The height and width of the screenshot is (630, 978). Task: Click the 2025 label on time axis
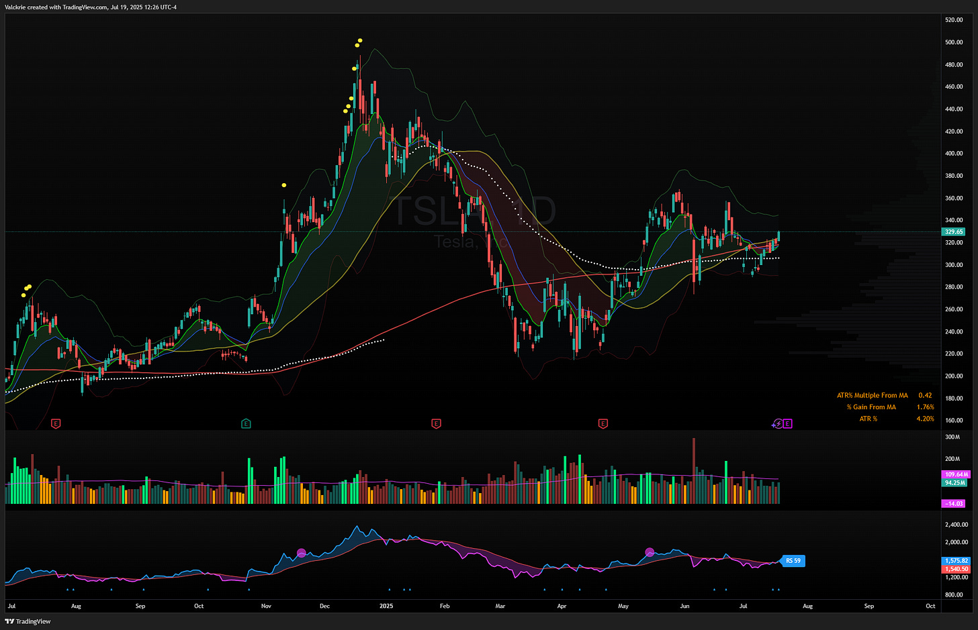386,606
